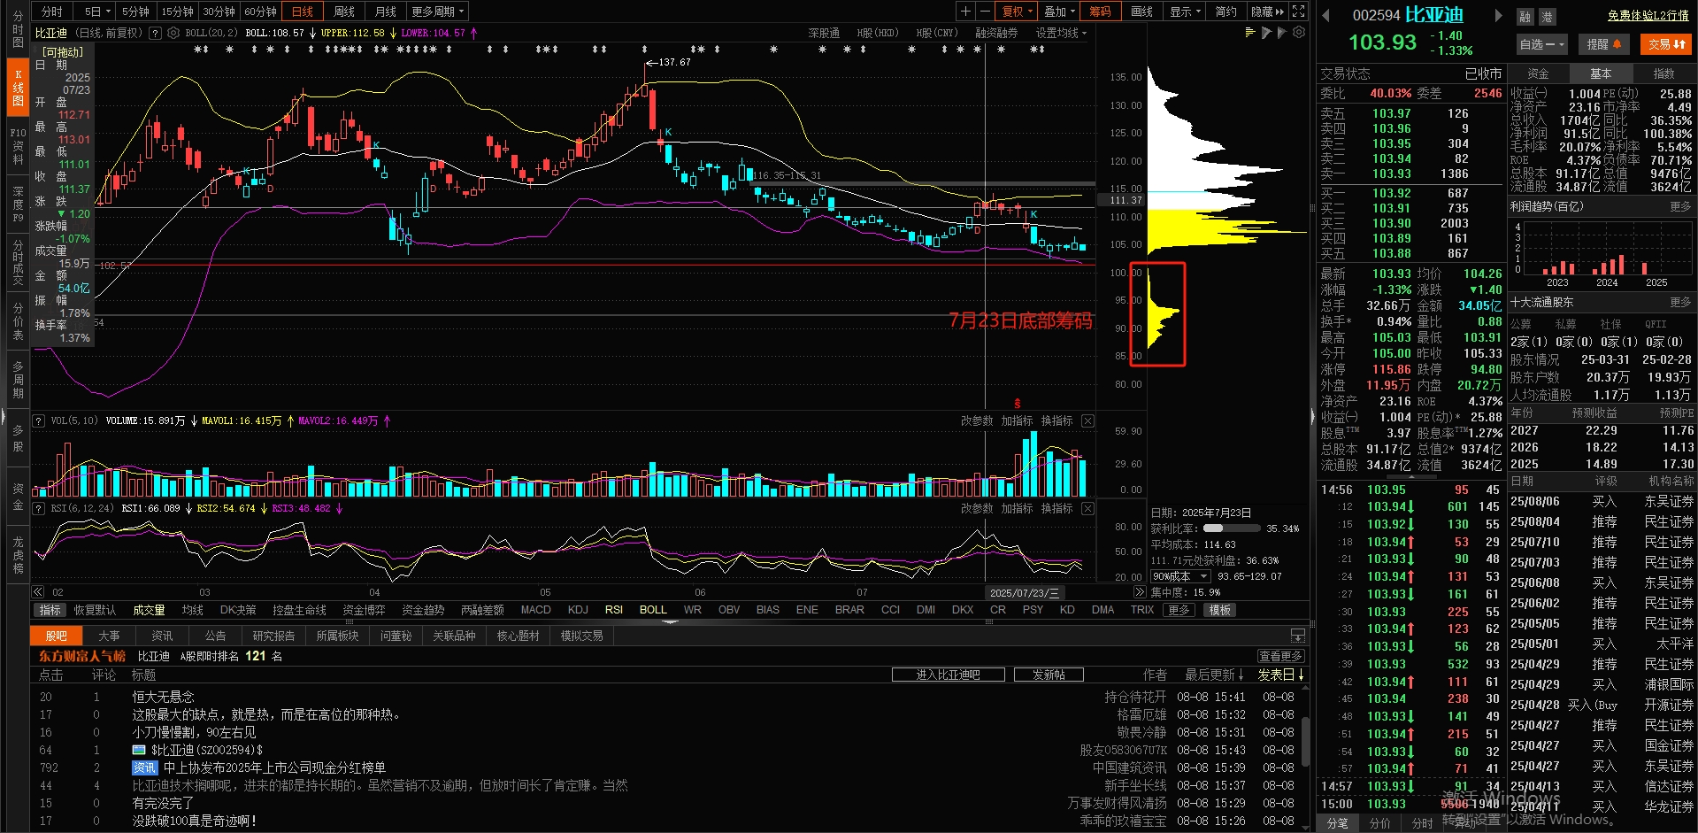The image size is (1698, 833).
Task: Click the timeline left double-arrow icon
Action: coord(38,592)
